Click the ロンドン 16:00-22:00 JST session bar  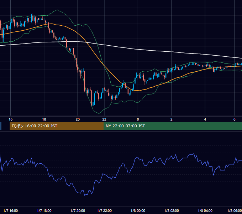(57, 126)
